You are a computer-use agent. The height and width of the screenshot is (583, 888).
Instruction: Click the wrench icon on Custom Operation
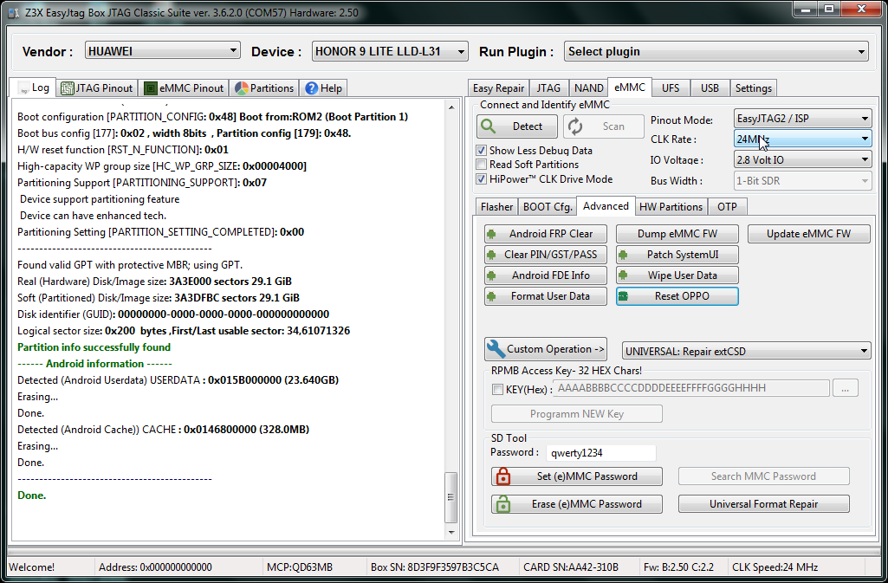(x=496, y=349)
